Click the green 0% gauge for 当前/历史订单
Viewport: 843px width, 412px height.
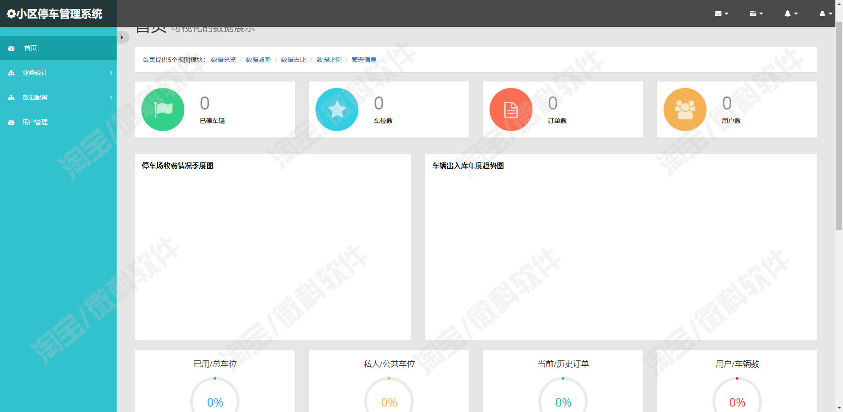[x=563, y=395]
